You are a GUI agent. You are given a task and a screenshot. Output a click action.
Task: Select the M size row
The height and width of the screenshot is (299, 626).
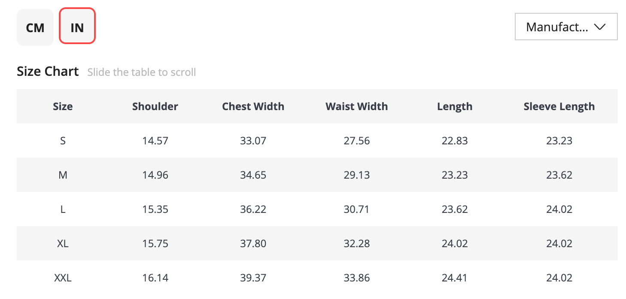317,175
